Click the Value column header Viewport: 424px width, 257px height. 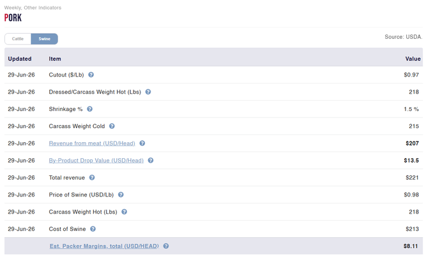(x=413, y=59)
